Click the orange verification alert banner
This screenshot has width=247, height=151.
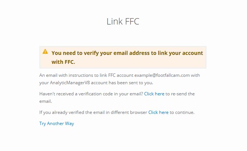coord(123,57)
